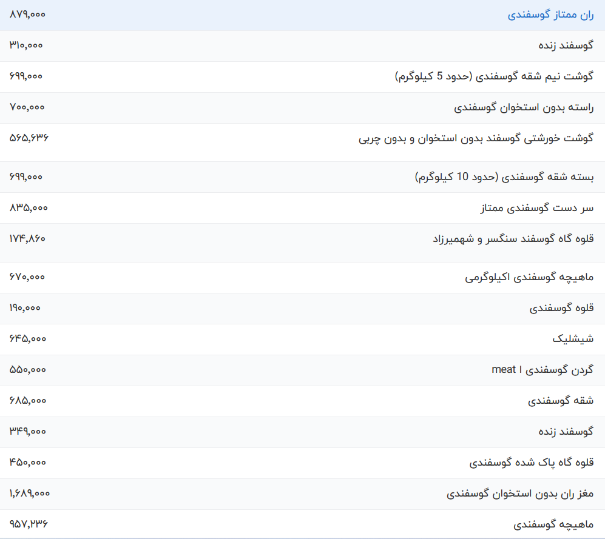Viewport: 605px width, 539px height.
Task: Select product name in the ۳۱۰,۰۰۰ row
Action: point(566,45)
